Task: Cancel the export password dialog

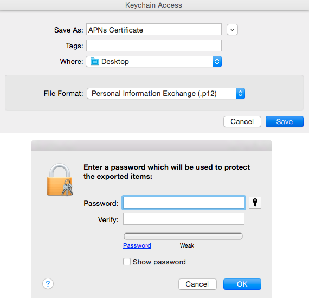Action: 197,284
